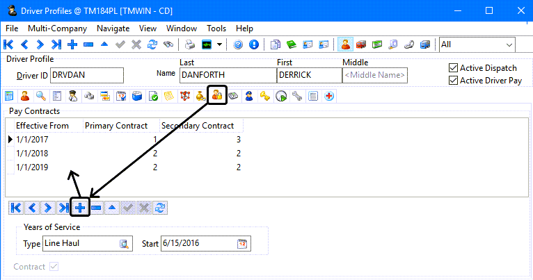533x280 pixels.
Task: Click the Primary Contract column header
Action: [x=121, y=126]
